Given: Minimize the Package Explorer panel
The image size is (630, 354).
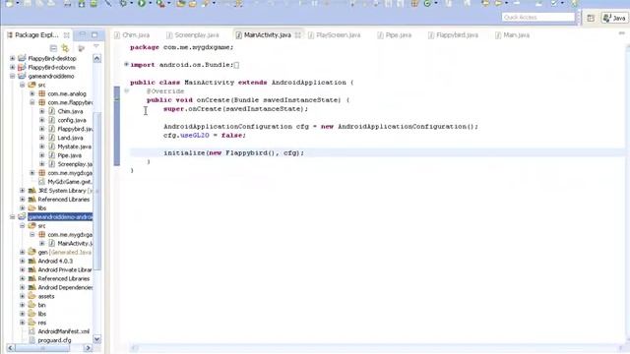Looking at the screenshot, I should pos(83,35).
